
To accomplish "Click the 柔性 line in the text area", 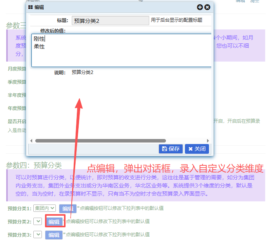I will pyautogui.click(x=40, y=46).
